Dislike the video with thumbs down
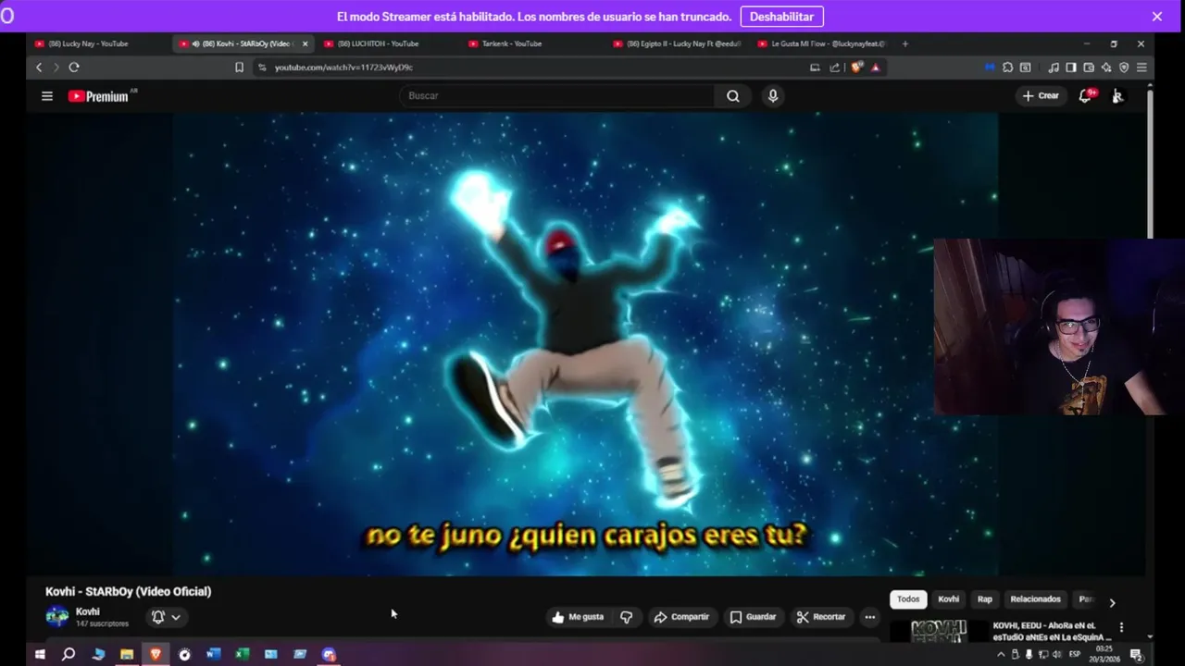The image size is (1185, 666). click(x=627, y=617)
